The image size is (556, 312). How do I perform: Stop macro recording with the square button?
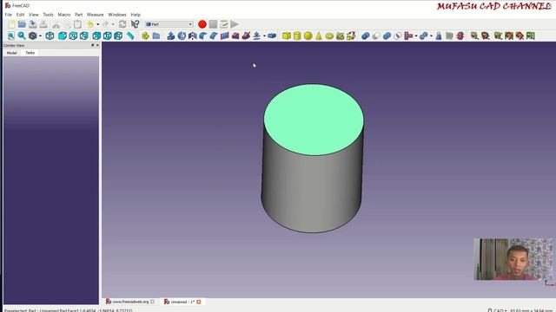click(x=213, y=24)
